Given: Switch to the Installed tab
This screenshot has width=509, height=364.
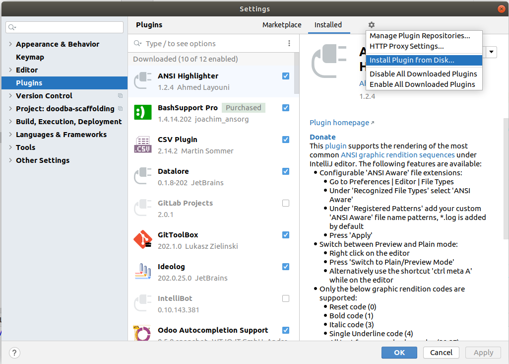Looking at the screenshot, I should click(328, 25).
